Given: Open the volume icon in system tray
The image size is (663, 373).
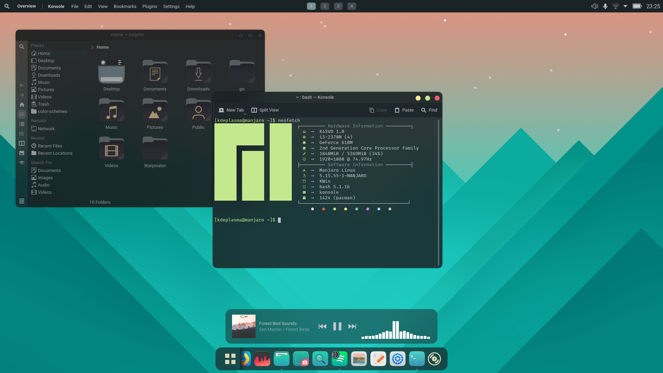Looking at the screenshot, I should pyautogui.click(x=595, y=6).
